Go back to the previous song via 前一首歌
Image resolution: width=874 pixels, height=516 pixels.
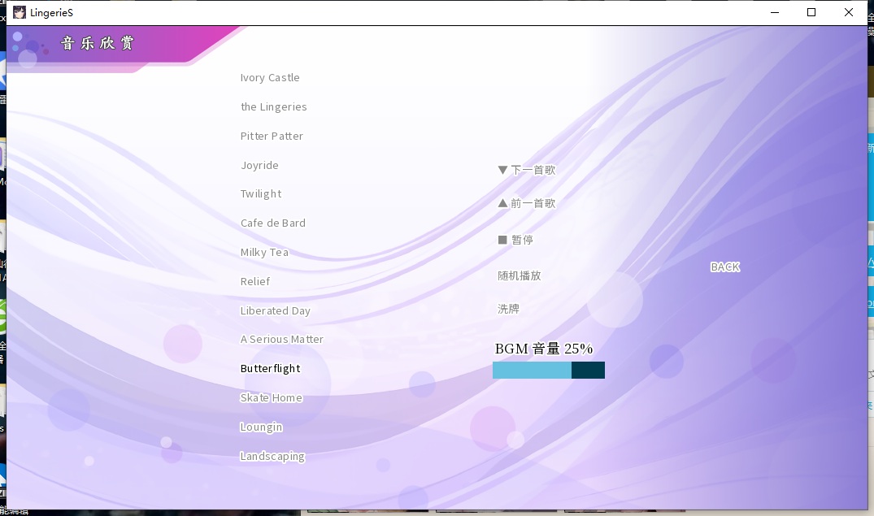527,202
